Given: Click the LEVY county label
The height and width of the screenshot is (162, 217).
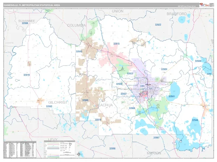Looking at the screenshot, I should tap(53, 139).
